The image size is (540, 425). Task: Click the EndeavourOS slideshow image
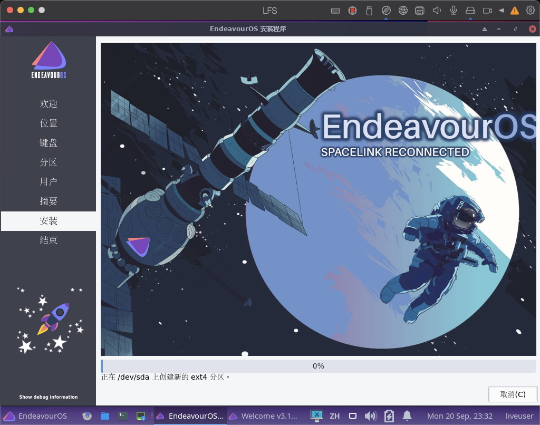pyautogui.click(x=318, y=199)
